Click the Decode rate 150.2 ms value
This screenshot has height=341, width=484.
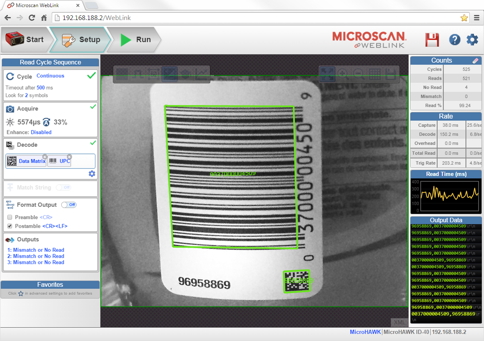point(449,134)
